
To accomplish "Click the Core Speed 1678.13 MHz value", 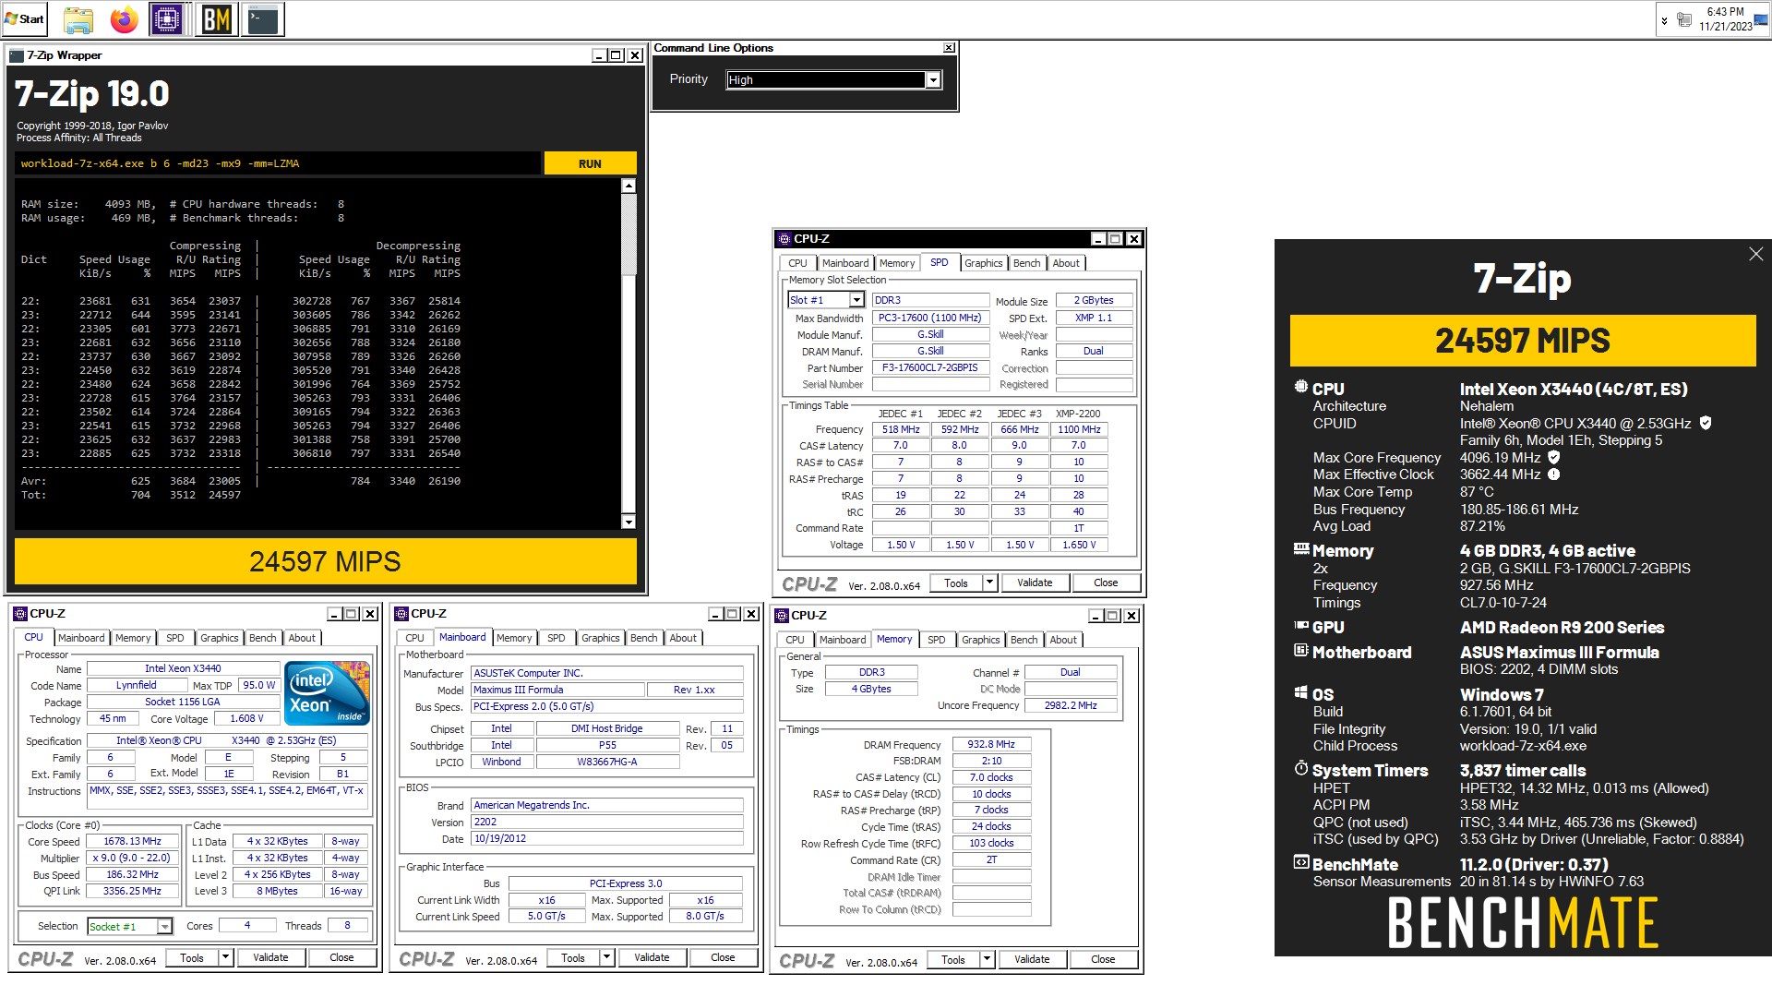I will 133,841.
